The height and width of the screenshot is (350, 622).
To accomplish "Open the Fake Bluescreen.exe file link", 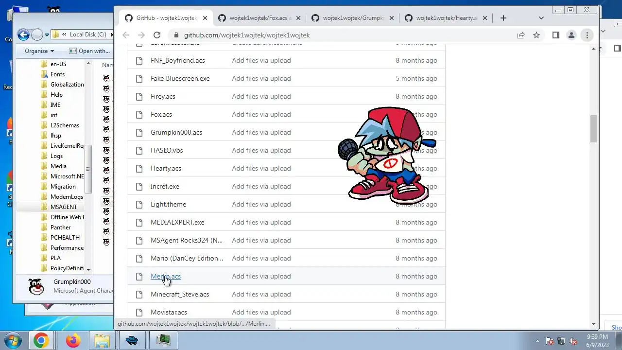I will (x=180, y=78).
